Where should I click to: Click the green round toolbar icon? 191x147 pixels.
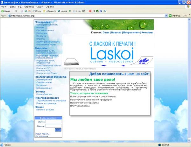coord(97,11)
